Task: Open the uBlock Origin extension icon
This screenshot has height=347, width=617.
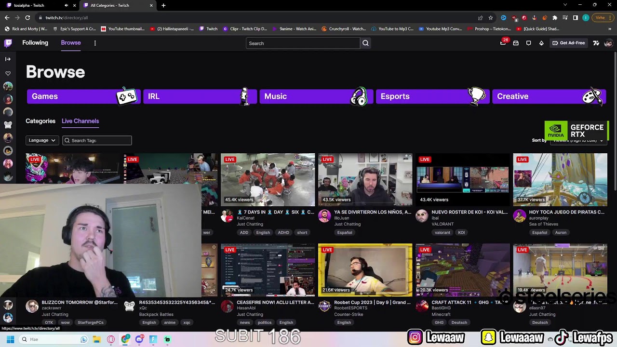Action: coord(514,18)
